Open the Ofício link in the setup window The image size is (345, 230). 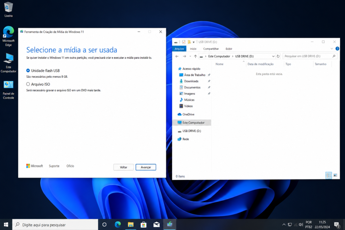pos(70,166)
